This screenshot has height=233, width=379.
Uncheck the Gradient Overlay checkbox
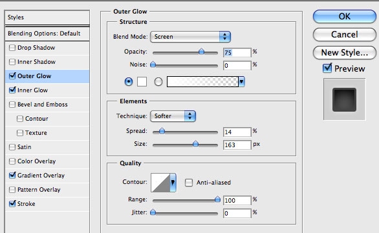(x=12, y=176)
